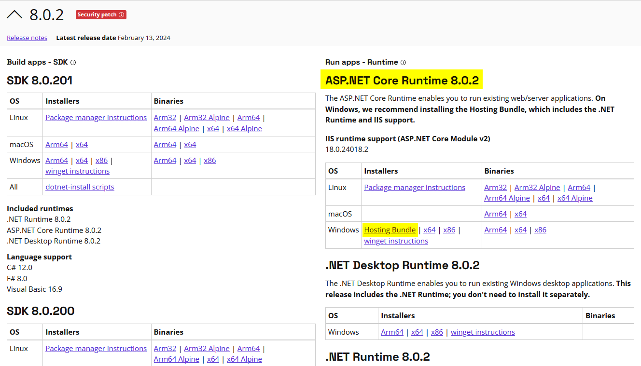Click the SDK 8.0.200 heading
This screenshot has height=366, width=641.
coord(41,311)
